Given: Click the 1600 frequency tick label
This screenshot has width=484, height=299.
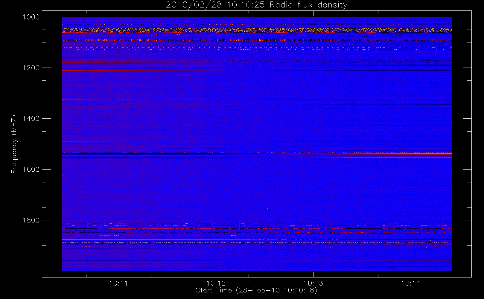Looking at the screenshot, I should 31,170.
